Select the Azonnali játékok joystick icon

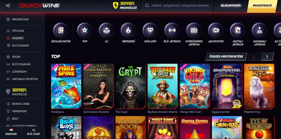tap(259, 30)
